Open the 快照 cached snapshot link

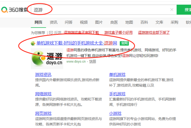point(93,62)
